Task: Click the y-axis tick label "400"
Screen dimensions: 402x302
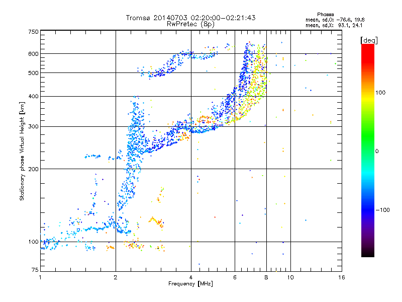Action: 34,97
